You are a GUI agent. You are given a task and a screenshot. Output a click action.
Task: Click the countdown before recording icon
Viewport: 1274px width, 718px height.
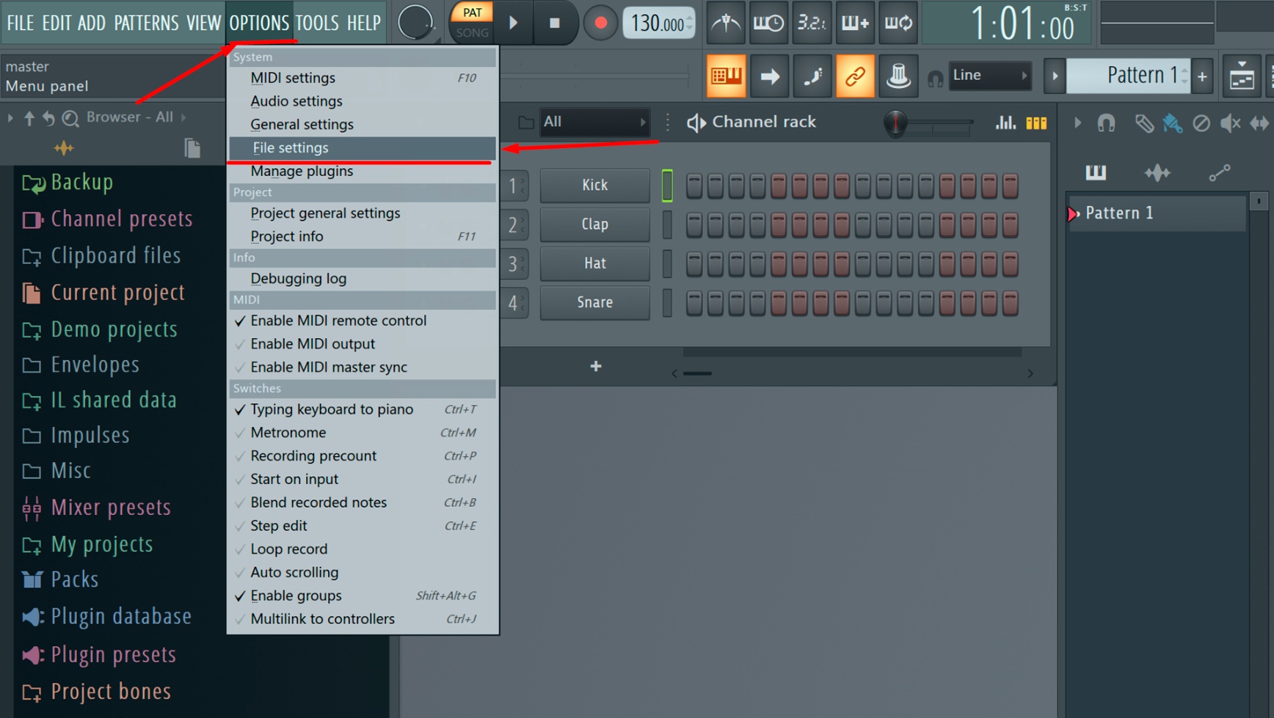coord(812,23)
